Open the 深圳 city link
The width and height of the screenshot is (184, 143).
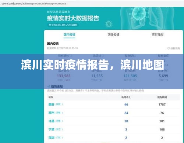pos(52,137)
